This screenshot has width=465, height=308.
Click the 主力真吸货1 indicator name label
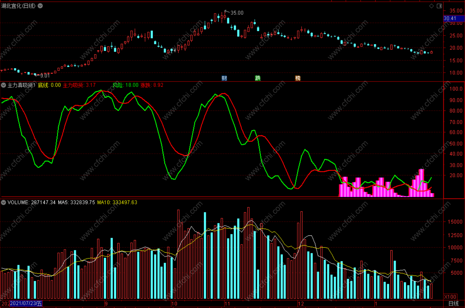click(22, 85)
